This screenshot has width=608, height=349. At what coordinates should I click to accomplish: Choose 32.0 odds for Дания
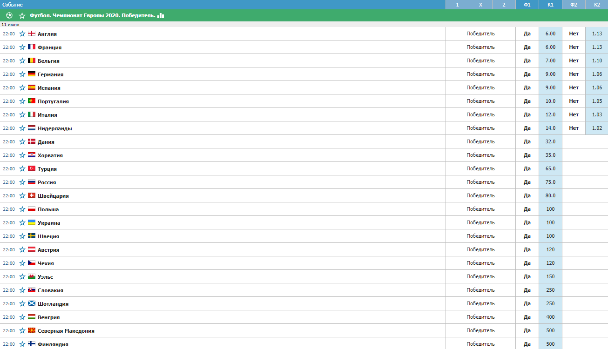click(550, 142)
